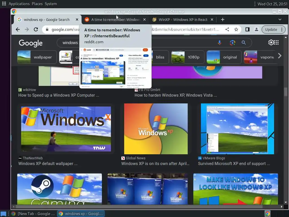
Task: Open the Windows XP boxes store image
Action: (148, 189)
